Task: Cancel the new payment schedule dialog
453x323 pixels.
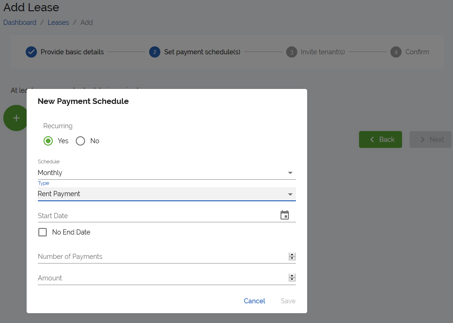Action: (x=254, y=301)
